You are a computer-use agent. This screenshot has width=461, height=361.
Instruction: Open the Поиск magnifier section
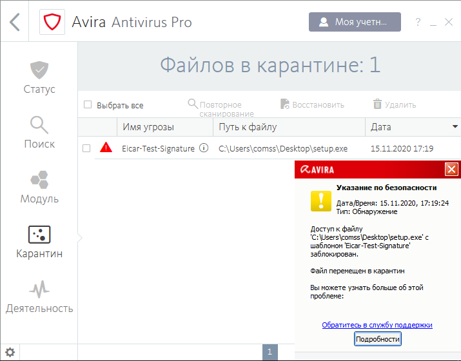pos(39,133)
